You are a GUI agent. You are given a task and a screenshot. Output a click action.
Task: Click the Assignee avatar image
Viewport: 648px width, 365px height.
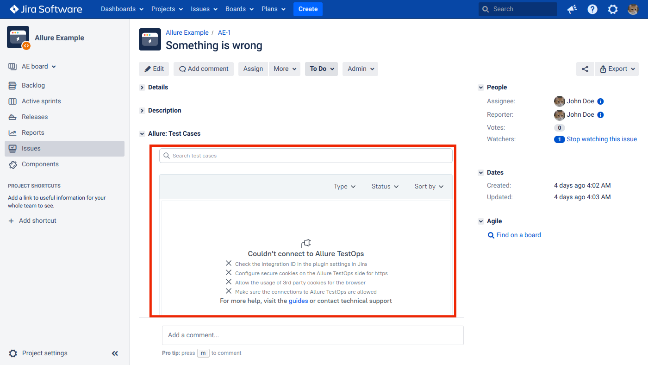(x=560, y=101)
